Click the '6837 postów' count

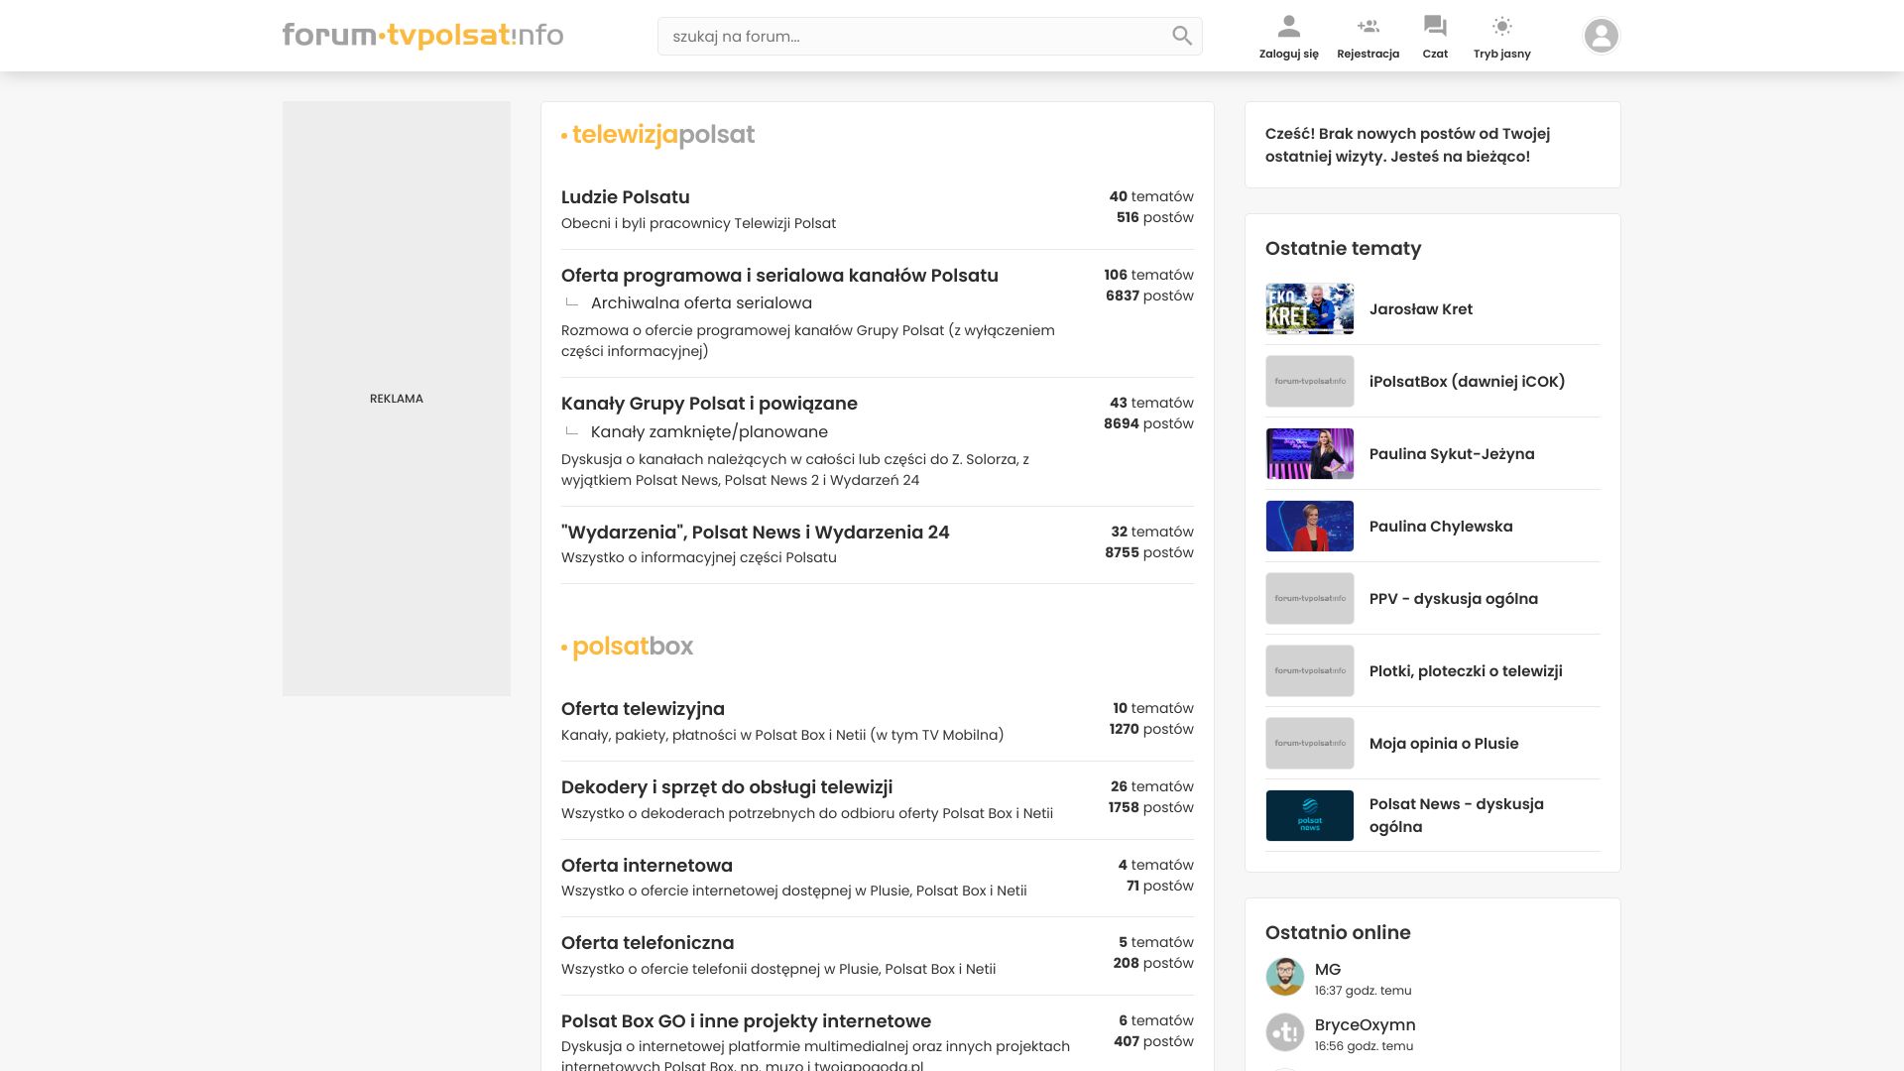pos(1149,297)
